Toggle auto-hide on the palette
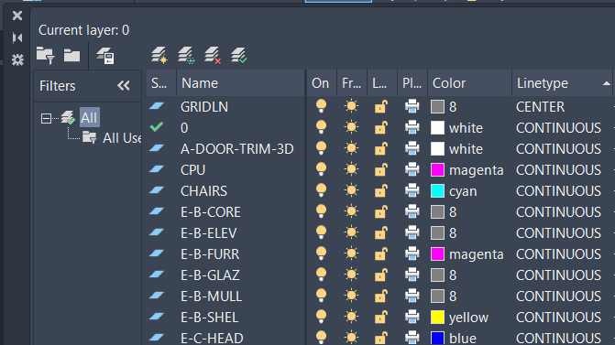Viewport: 615px width, 345px height. [x=17, y=38]
